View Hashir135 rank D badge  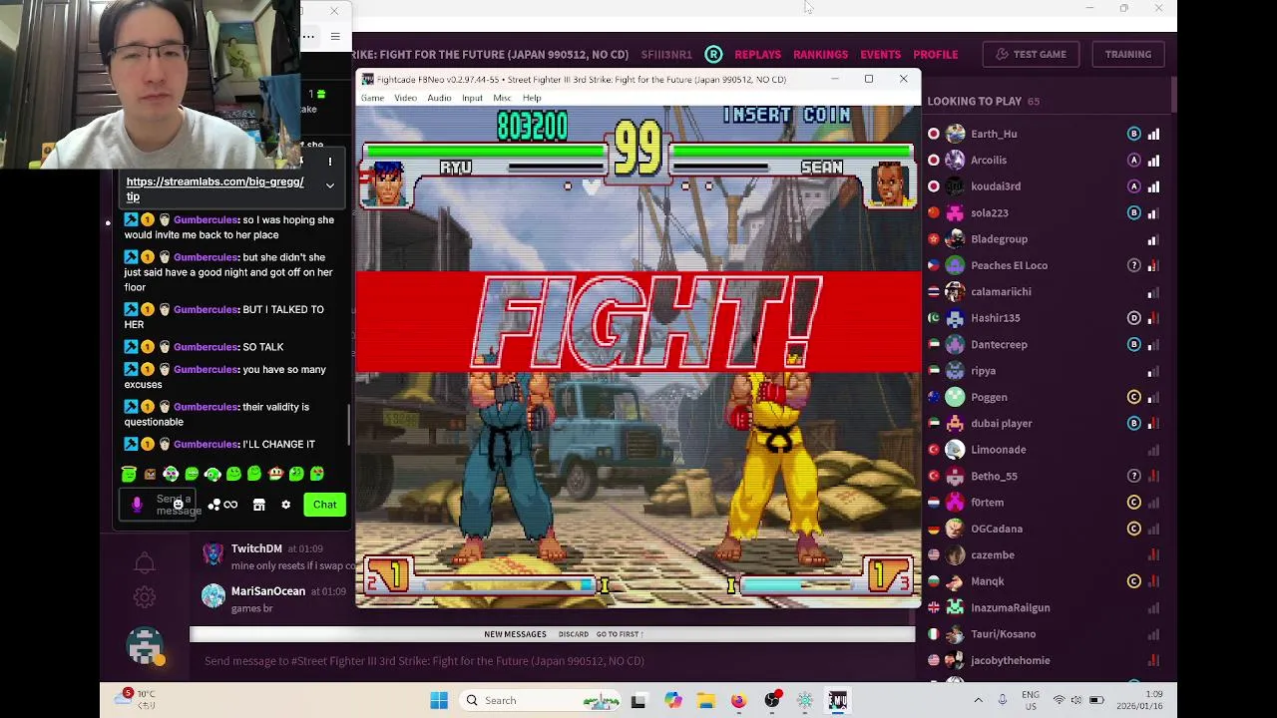point(1133,318)
